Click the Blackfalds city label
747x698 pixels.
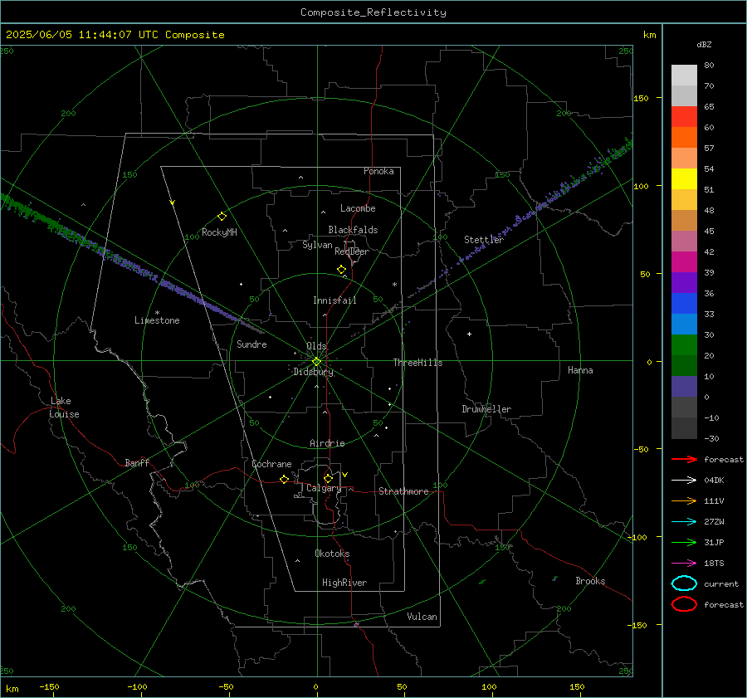pyautogui.click(x=353, y=230)
